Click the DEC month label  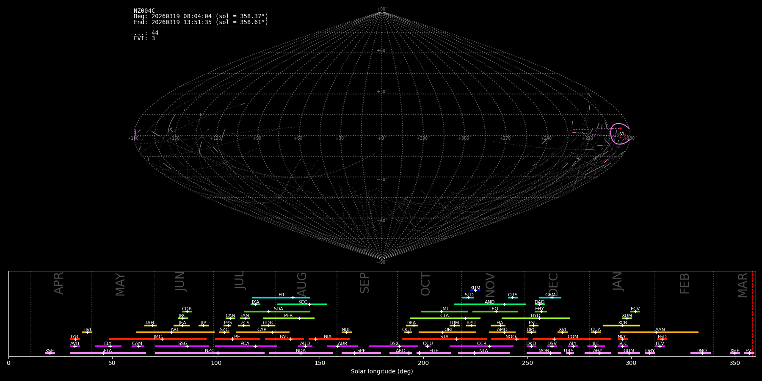coord(553,284)
